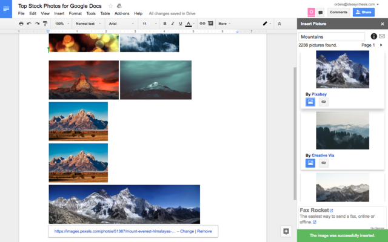The height and width of the screenshot is (242, 388).
Task: Open the Add-ons menu
Action: [x=122, y=13]
